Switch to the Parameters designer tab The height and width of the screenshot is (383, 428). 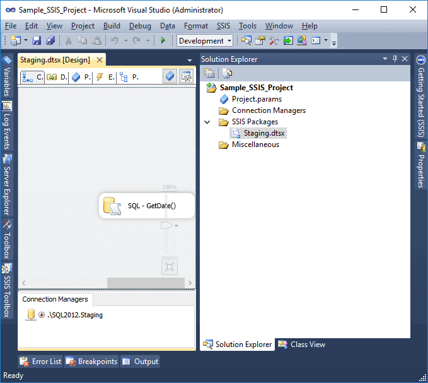click(81, 78)
